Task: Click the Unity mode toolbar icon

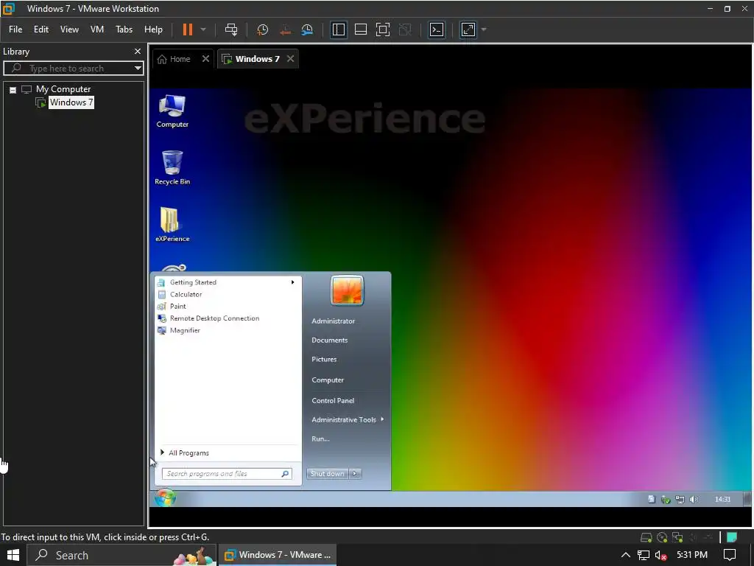Action: click(405, 29)
